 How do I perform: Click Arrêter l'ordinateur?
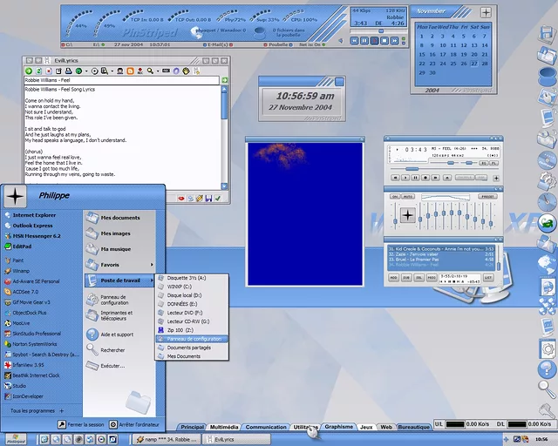point(139,424)
